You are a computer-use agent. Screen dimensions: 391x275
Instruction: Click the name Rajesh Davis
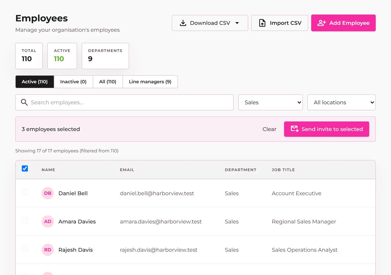75,250
